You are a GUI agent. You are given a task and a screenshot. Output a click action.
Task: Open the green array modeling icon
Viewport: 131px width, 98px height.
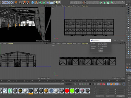44,2
